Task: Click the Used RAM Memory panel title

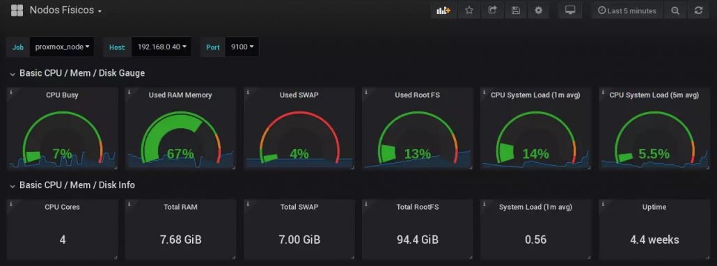Action: tap(180, 95)
